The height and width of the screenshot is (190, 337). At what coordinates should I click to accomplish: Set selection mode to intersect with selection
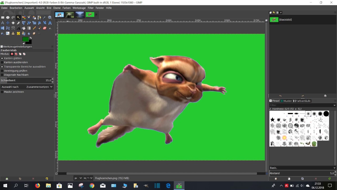click(24, 54)
